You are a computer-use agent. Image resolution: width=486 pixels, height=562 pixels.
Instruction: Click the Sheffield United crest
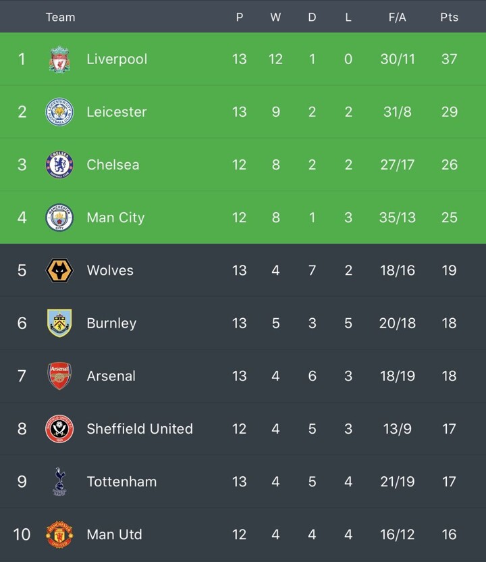[x=59, y=429]
